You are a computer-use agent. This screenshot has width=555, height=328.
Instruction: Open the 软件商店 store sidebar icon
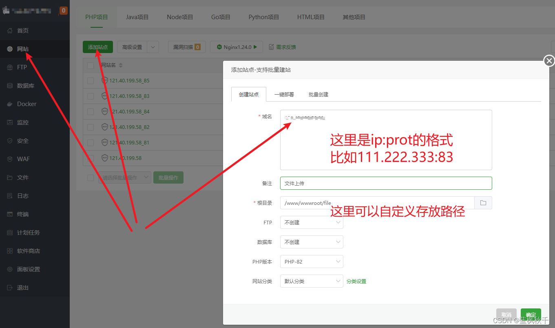10,251
